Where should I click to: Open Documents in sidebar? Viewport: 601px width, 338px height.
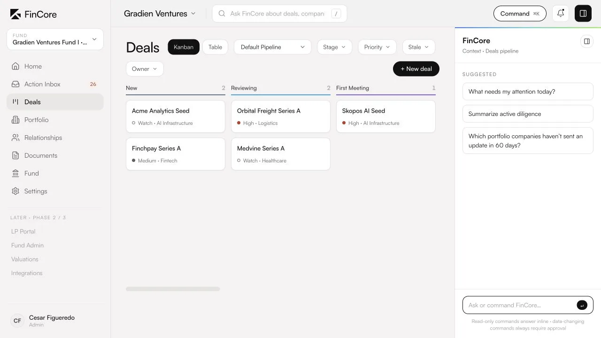[x=55, y=155]
